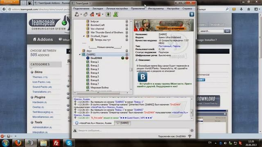Viewport: 262px width, 147px height.
Task: Click the Addons home link on the TeamSpeak site
Action: [x=43, y=40]
